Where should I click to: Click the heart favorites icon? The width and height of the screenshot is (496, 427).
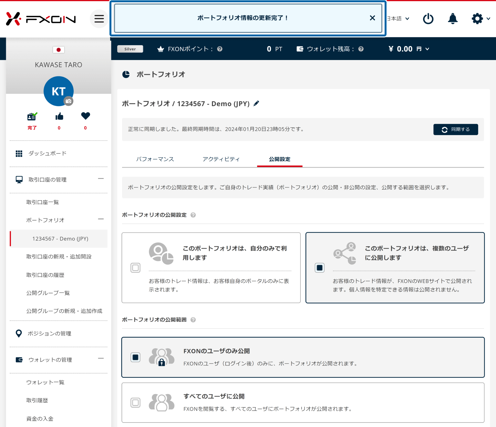(x=86, y=116)
